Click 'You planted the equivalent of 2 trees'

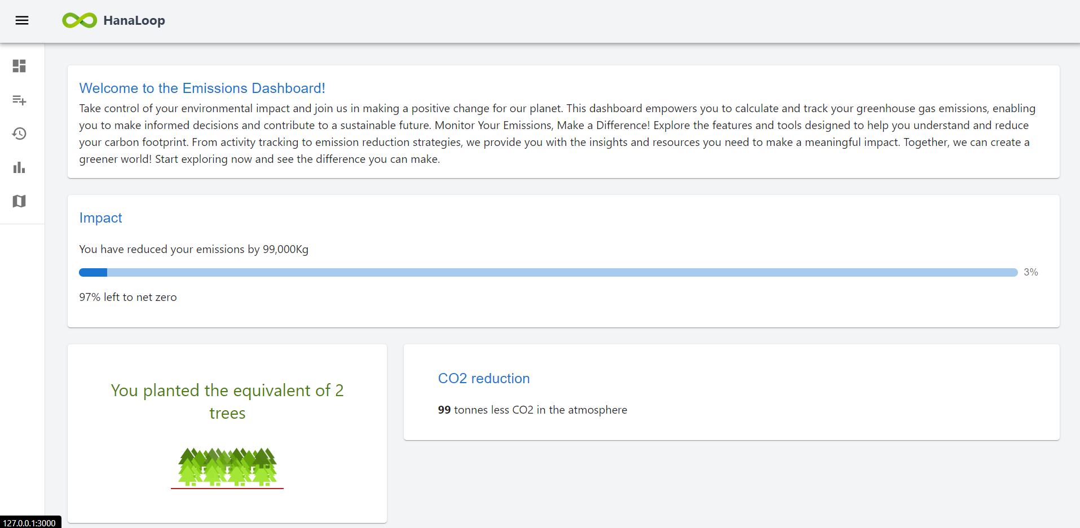227,401
